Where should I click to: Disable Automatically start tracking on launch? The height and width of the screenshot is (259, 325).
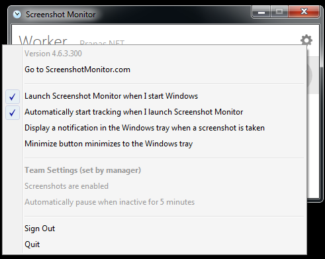click(x=134, y=112)
